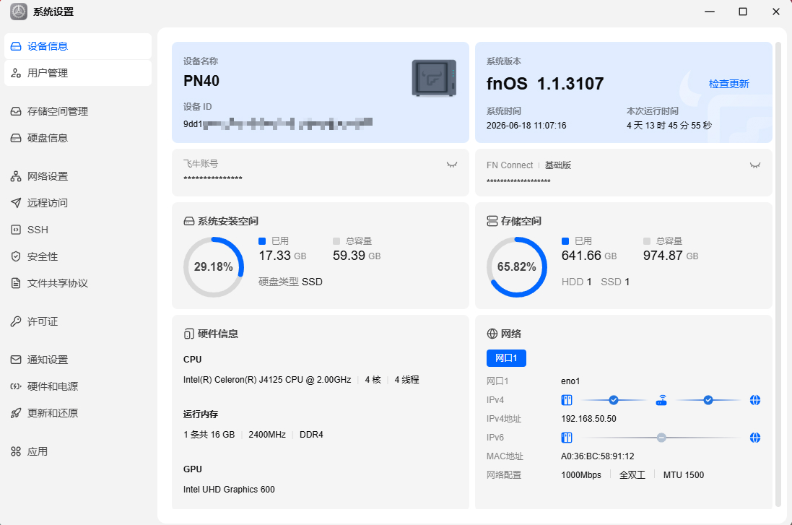Click second IPv4 connection check mark
Viewport: 792px width, 525px height.
708,400
